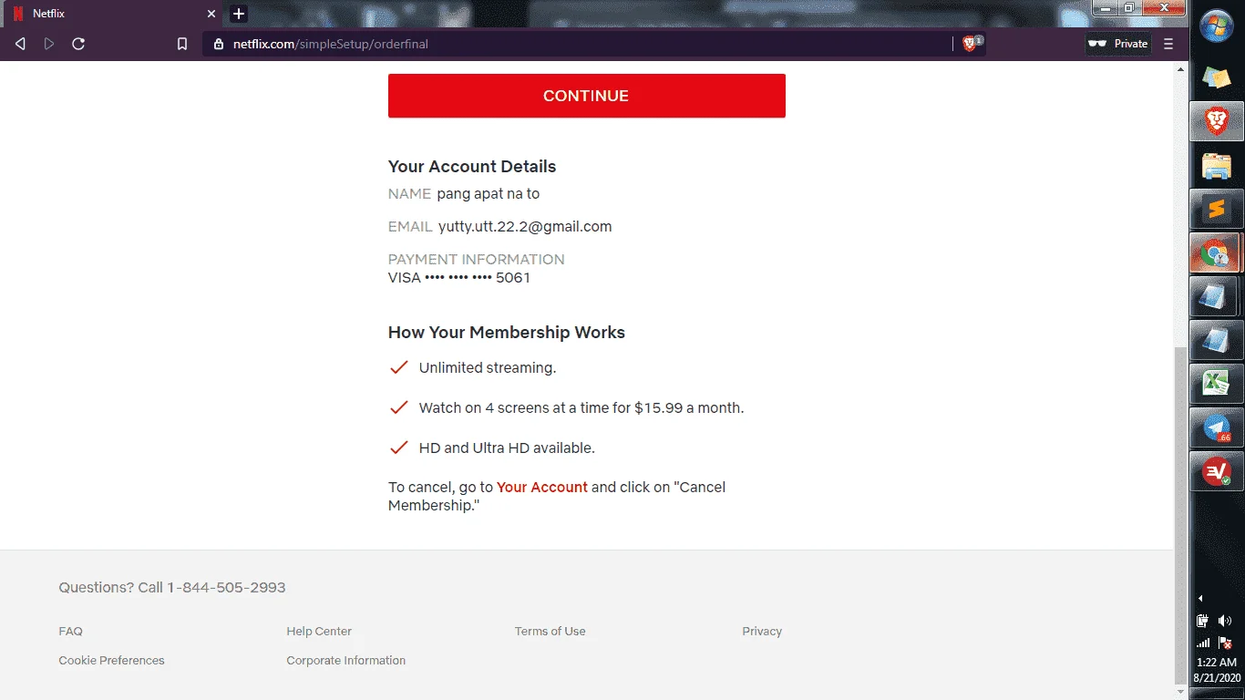Open Telegram from the taskbar
1245x700 pixels.
coord(1217,427)
